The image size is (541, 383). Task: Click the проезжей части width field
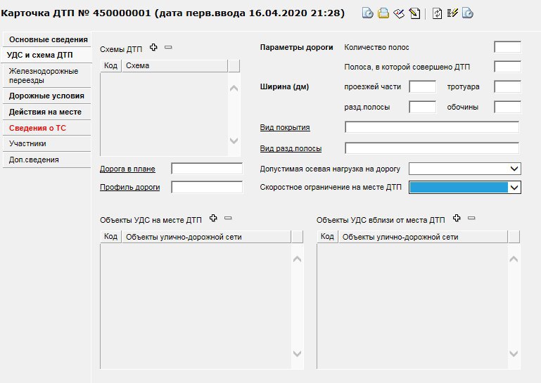point(423,86)
